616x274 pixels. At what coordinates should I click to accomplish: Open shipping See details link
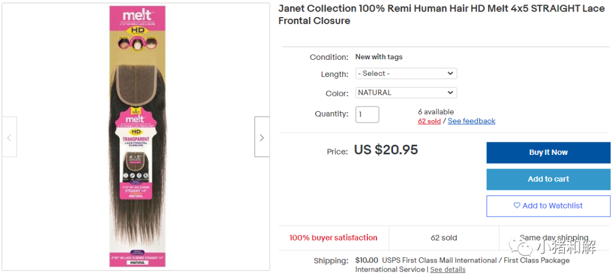(448, 269)
